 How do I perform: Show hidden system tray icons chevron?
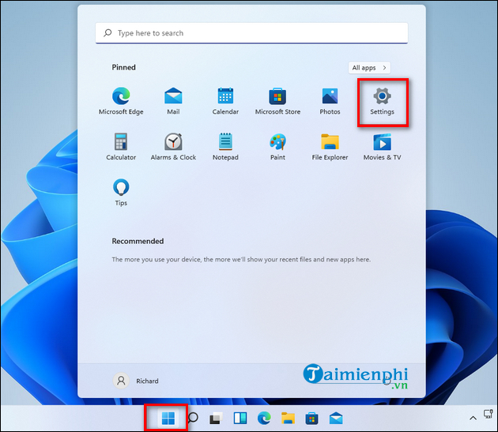(473, 418)
